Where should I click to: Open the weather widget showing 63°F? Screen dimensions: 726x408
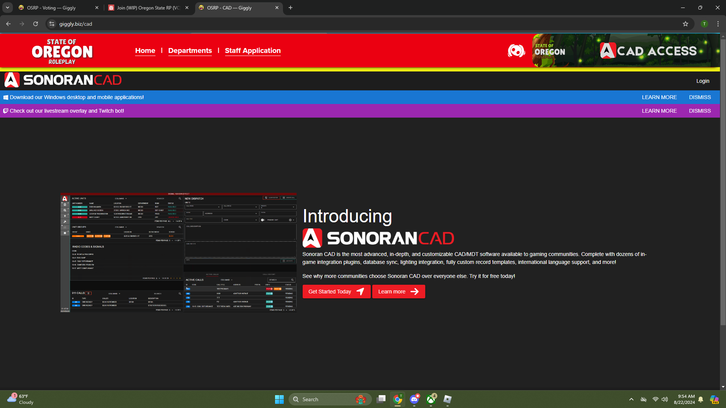(20, 399)
